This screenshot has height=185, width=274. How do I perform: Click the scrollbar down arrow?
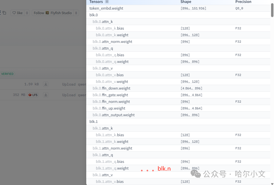[272, 184]
